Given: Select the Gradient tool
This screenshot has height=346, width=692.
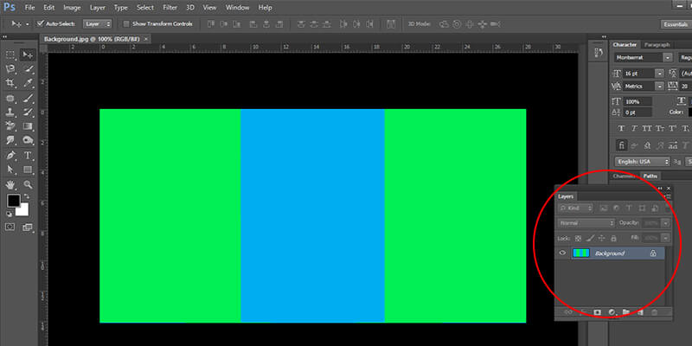Looking at the screenshot, I should point(28,126).
